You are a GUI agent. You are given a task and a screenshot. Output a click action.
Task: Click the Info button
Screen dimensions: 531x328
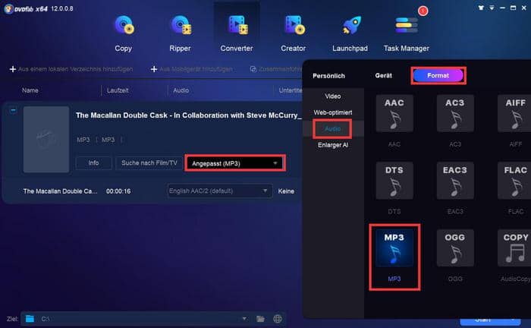(93, 163)
